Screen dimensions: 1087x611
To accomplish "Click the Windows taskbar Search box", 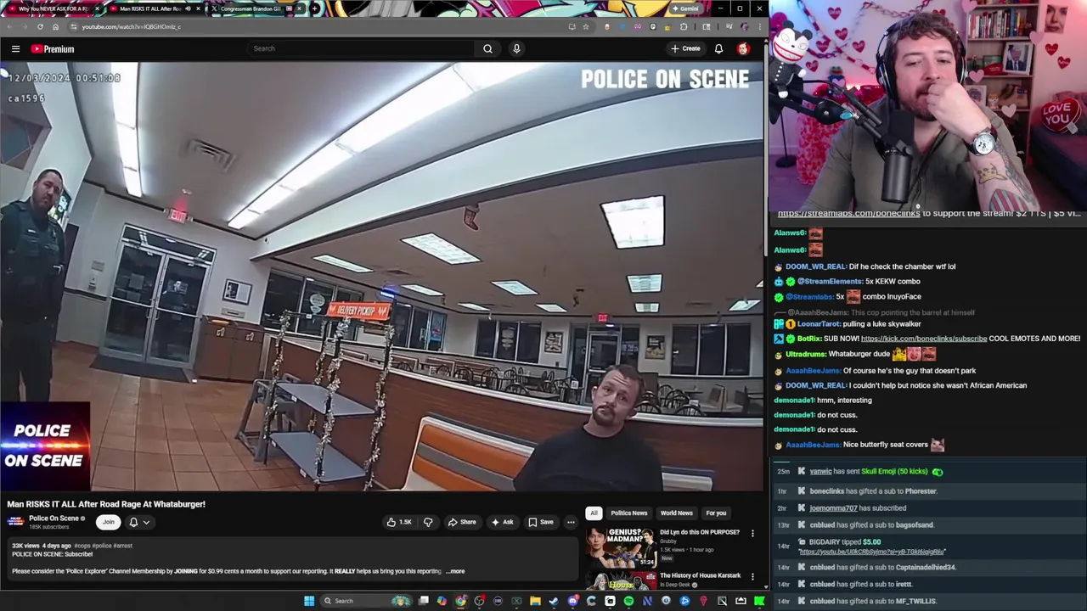I will pos(366,601).
